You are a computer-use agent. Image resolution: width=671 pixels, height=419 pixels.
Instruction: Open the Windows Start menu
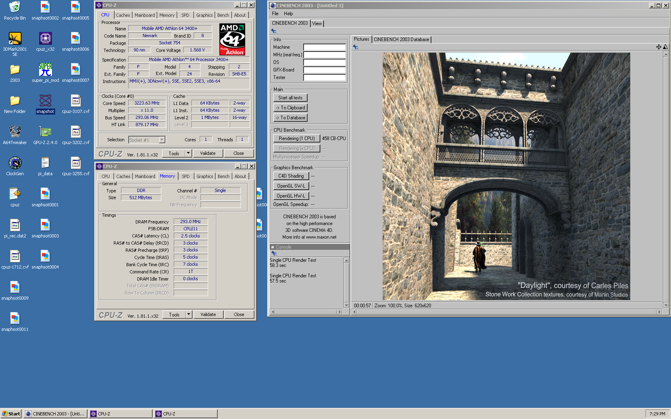pos(11,414)
